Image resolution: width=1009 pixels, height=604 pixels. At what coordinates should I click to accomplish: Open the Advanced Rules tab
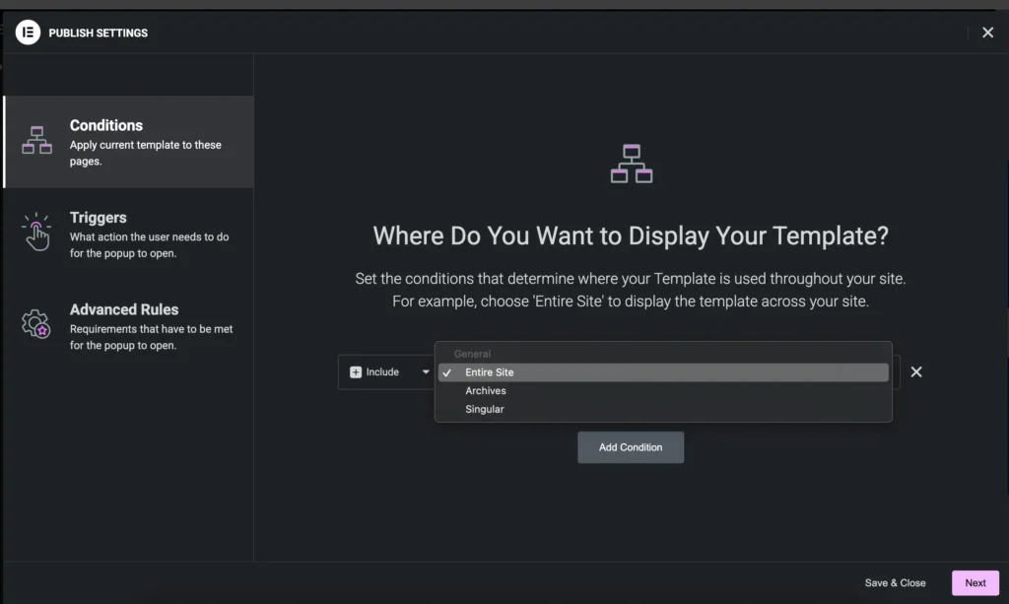(129, 326)
